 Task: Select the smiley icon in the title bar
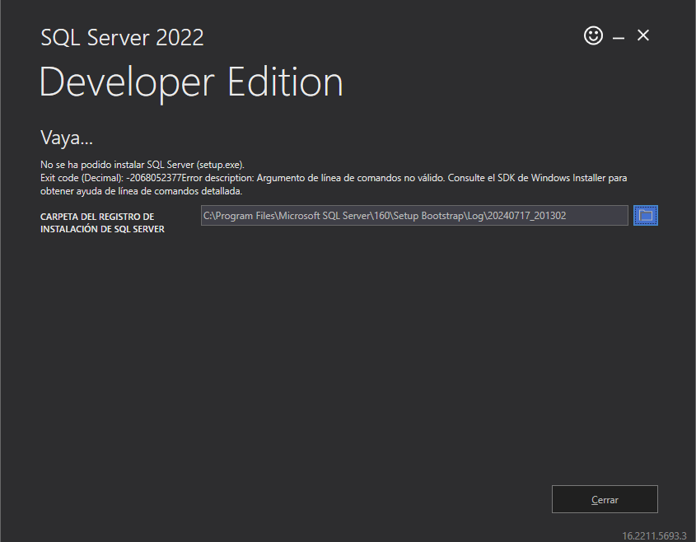click(x=593, y=35)
